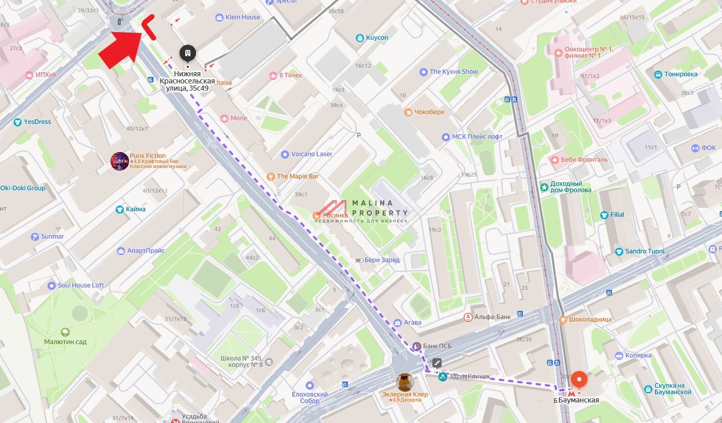
Task: Open the Банк ПСБ marker
Action: 417,347
